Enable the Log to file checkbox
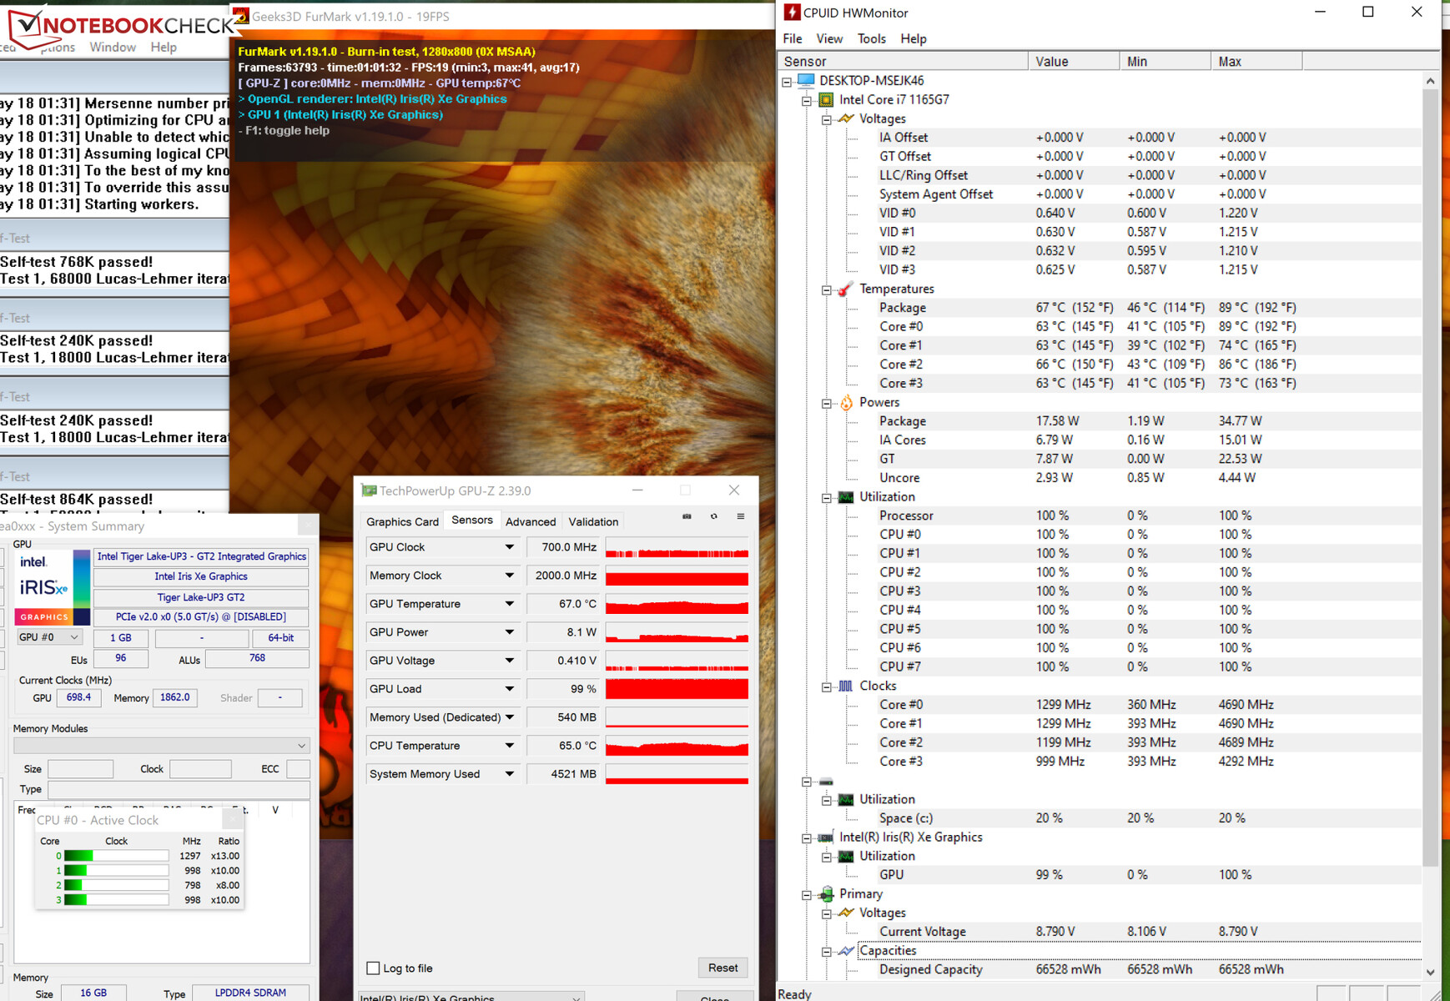The width and height of the screenshot is (1450, 1001). (373, 968)
